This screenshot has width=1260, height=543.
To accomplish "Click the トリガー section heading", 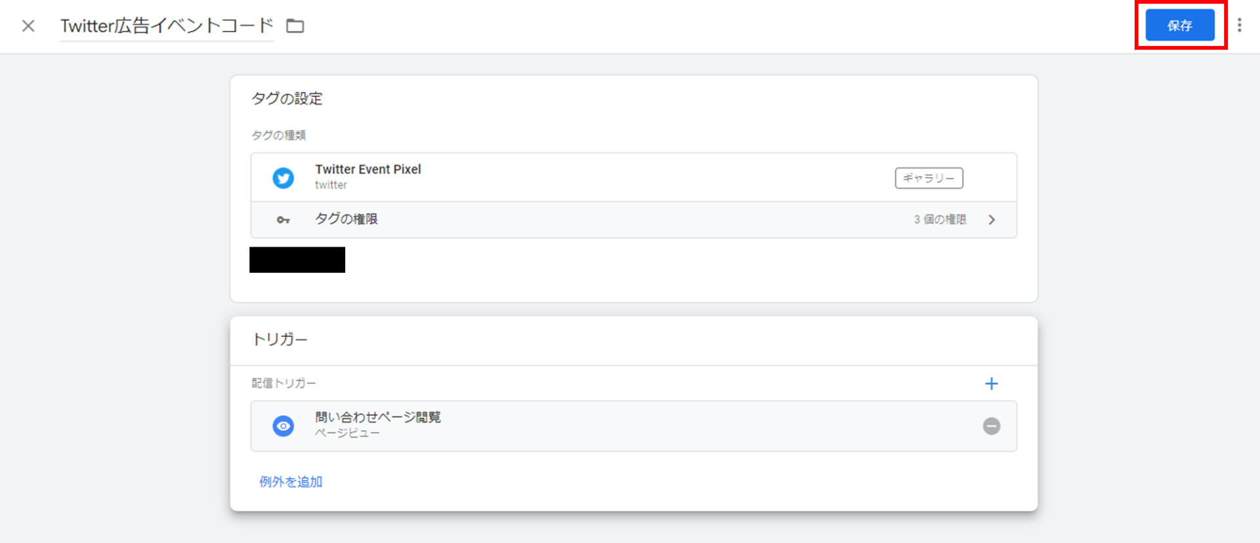I will pyautogui.click(x=280, y=340).
